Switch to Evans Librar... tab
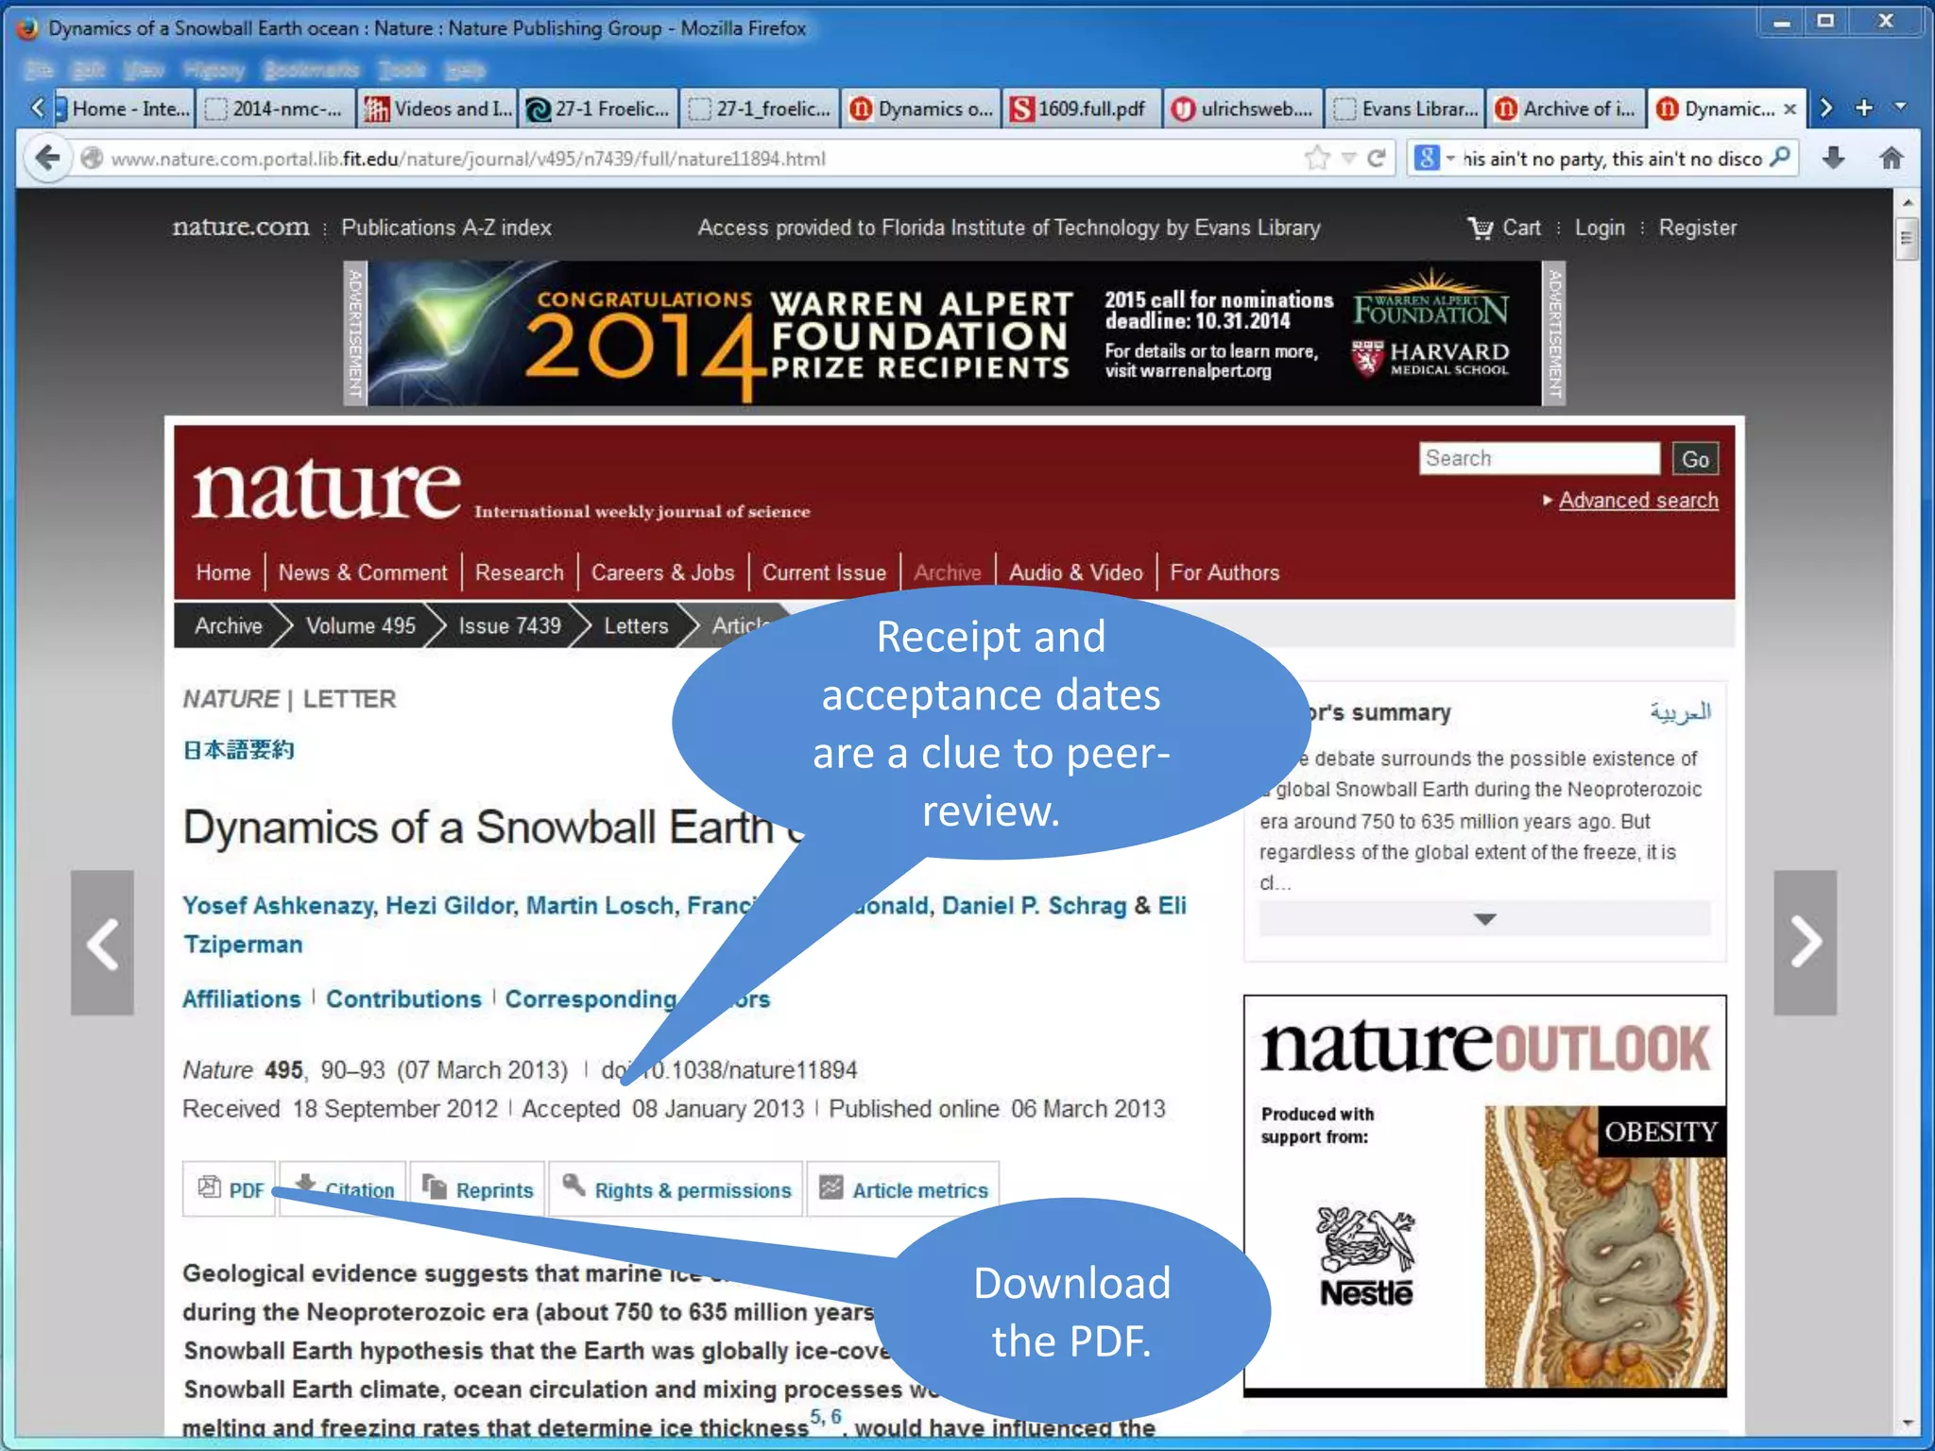This screenshot has height=1451, width=1935. point(1404,109)
